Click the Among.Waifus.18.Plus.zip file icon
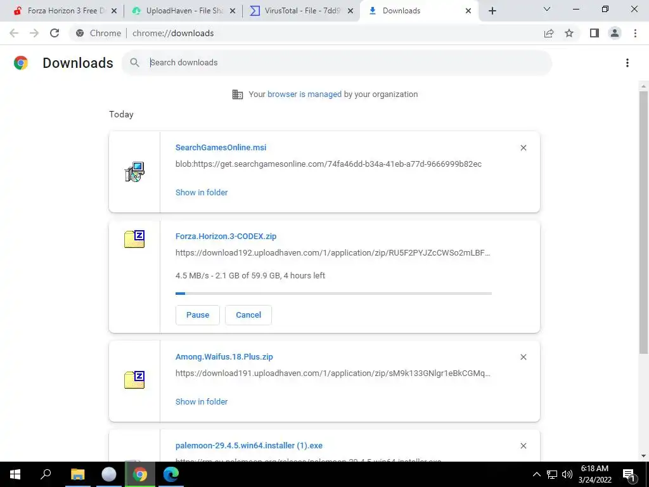The height and width of the screenshot is (487, 649). (134, 380)
